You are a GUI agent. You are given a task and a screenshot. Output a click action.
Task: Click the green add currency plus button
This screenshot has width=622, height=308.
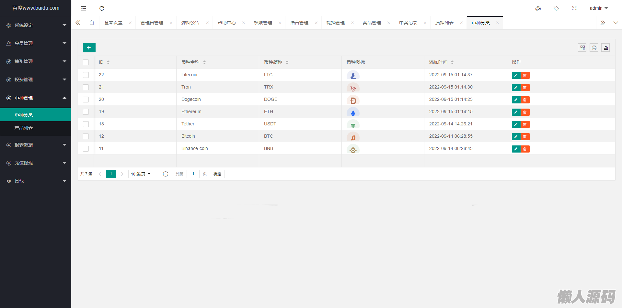[x=89, y=48]
